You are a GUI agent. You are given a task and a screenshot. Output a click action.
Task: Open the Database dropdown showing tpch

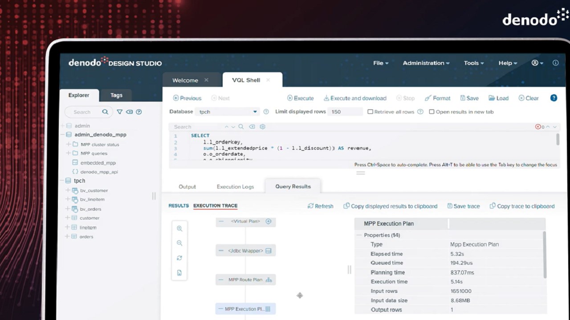pyautogui.click(x=227, y=112)
